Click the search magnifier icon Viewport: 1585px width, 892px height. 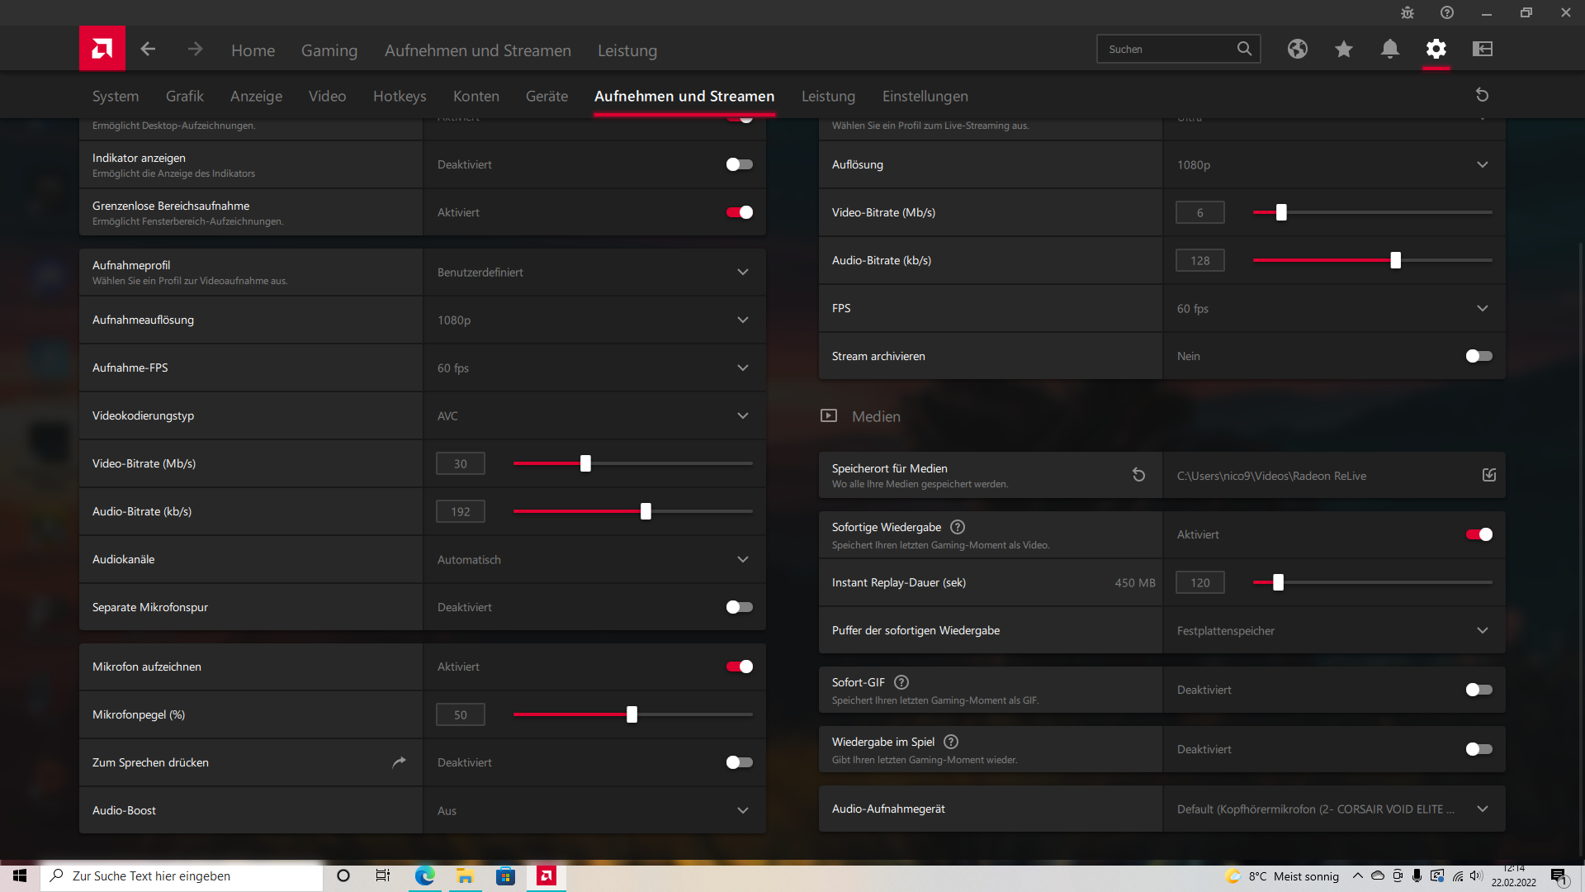click(x=1244, y=49)
